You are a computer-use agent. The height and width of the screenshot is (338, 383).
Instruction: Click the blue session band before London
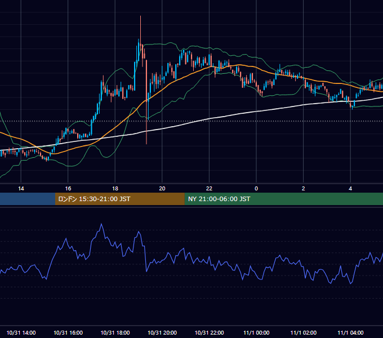(28, 199)
